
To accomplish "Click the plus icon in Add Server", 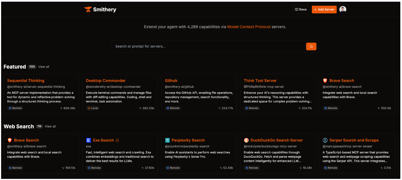I will (315, 9).
